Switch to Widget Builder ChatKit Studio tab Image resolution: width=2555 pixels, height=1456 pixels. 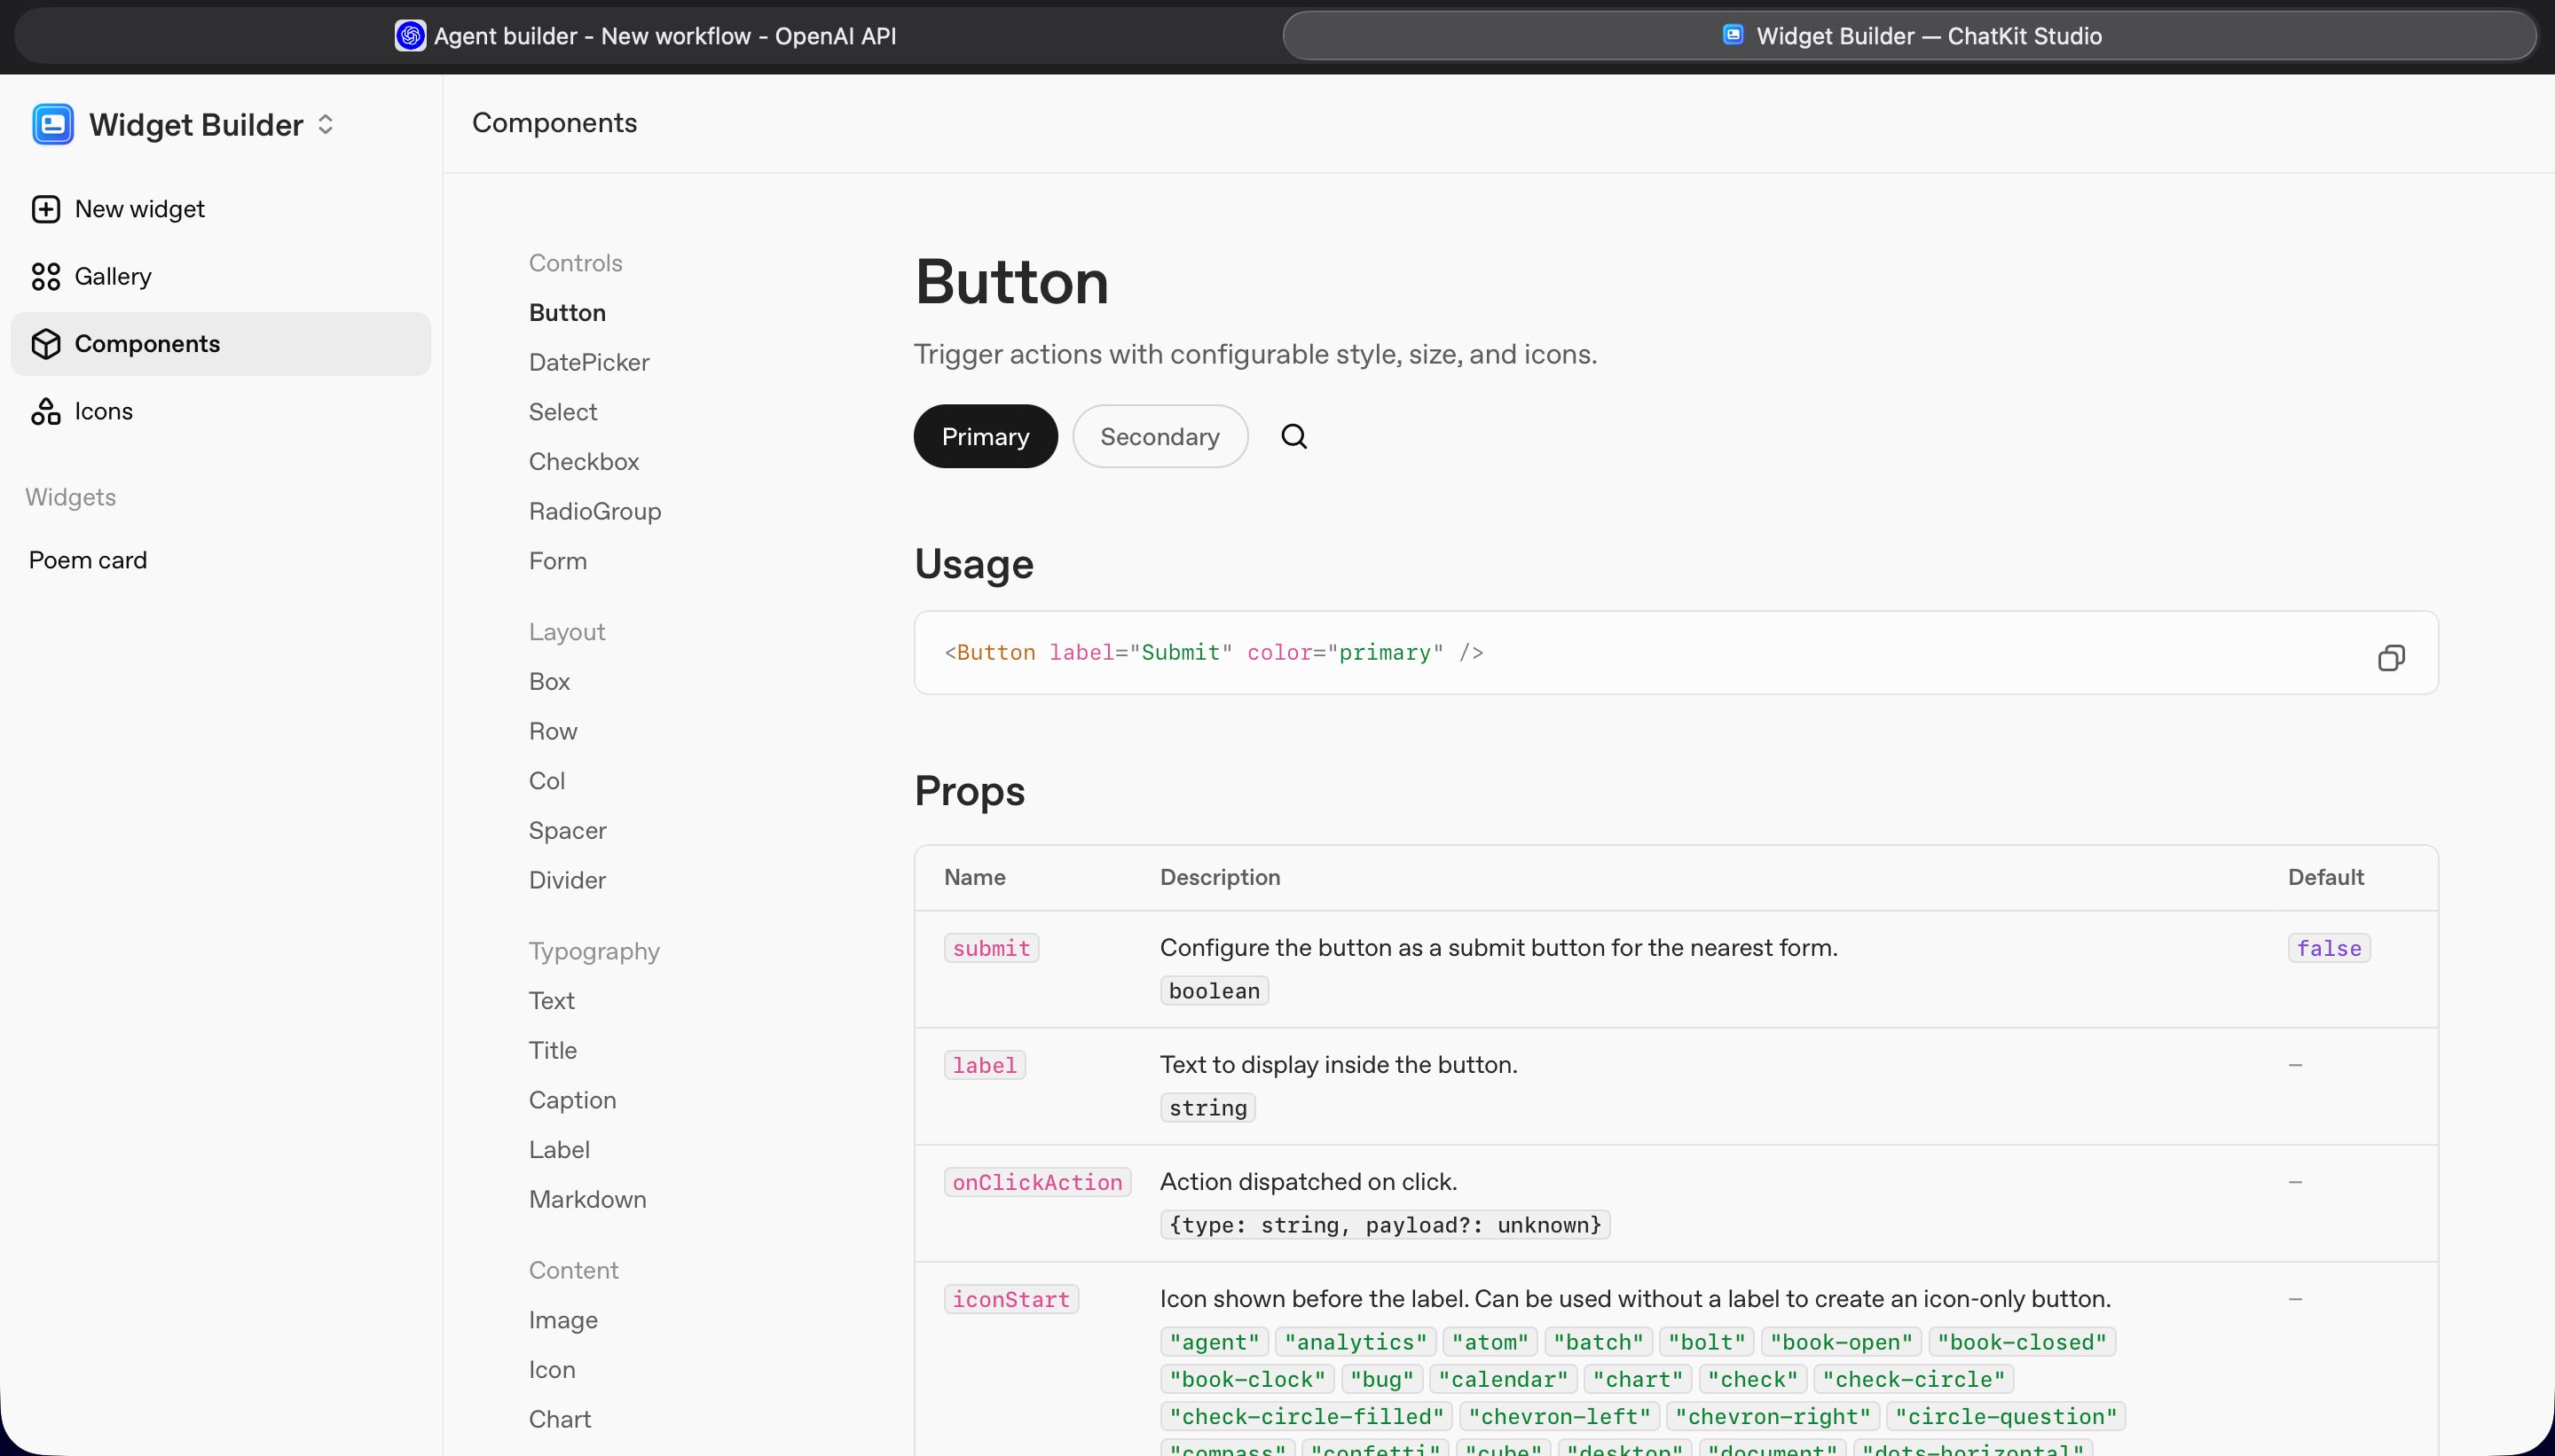[x=1909, y=36]
